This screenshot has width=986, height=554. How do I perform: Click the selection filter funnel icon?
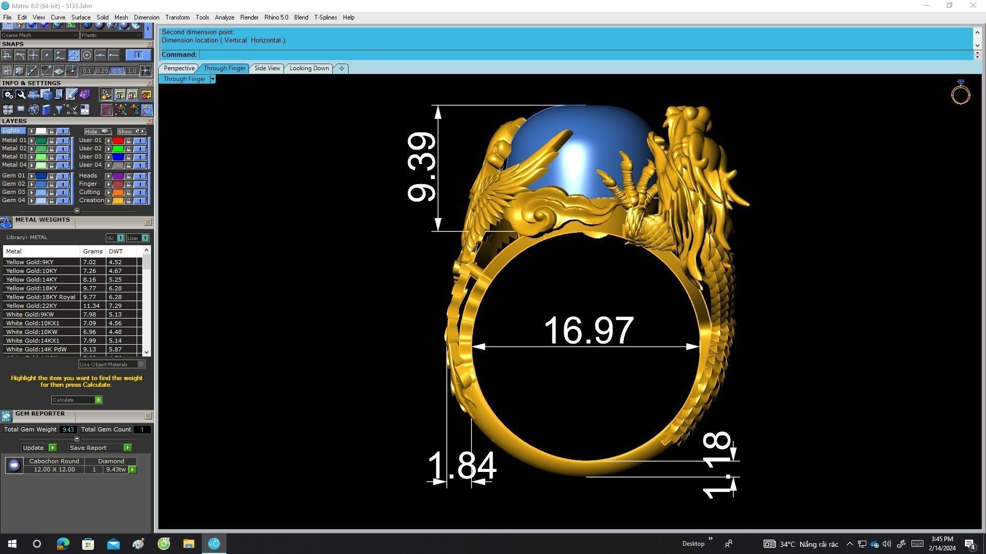click(59, 110)
